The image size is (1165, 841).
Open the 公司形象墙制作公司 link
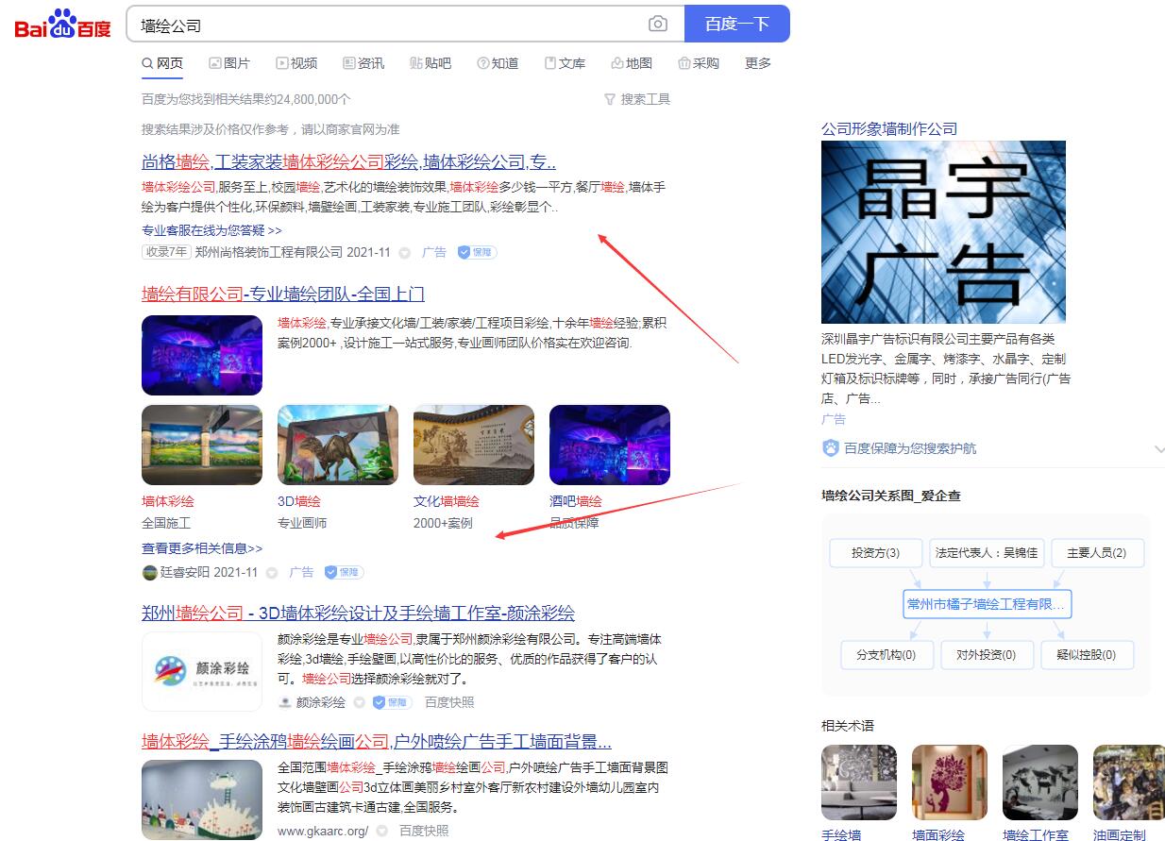[x=888, y=128]
